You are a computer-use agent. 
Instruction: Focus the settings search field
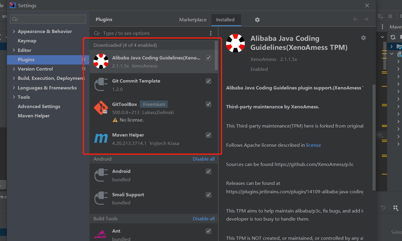(x=48, y=19)
